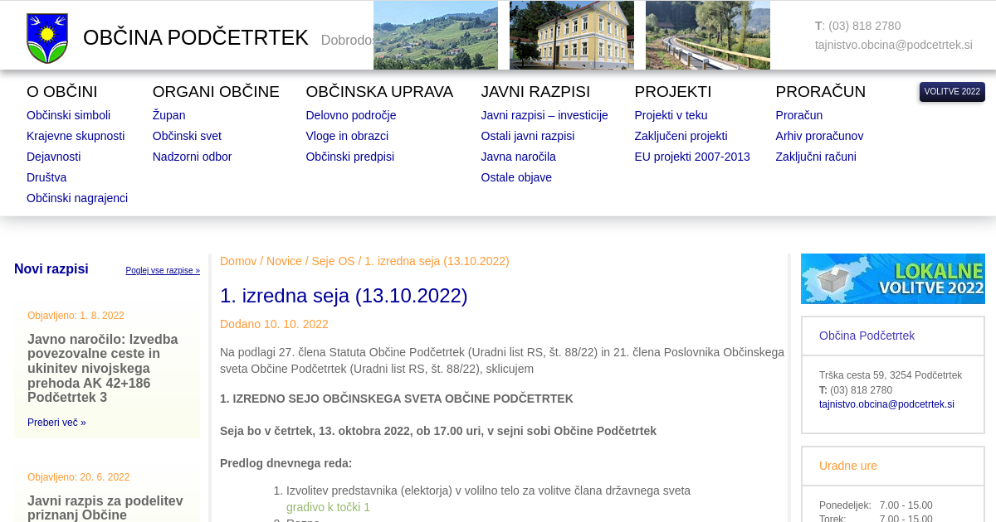This screenshot has width=996, height=522.
Task: Click the OBČINA PODČETRTEK site title
Action: [196, 38]
